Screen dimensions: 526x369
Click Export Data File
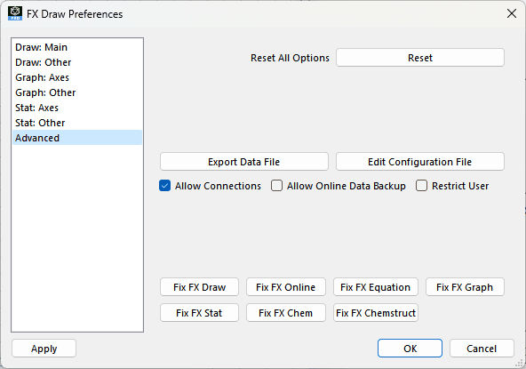pyautogui.click(x=243, y=162)
